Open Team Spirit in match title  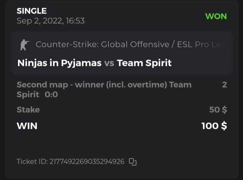tap(144, 63)
